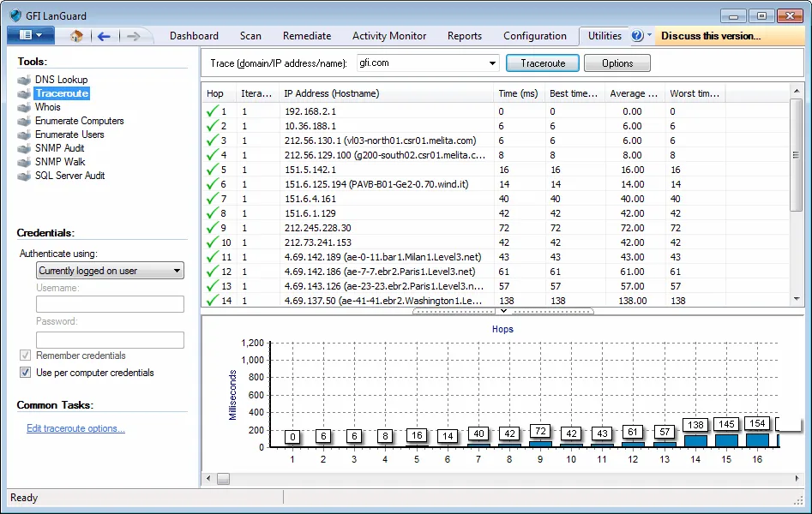Uncheck Use per computer credentials
This screenshot has width=812, height=514.
click(x=25, y=373)
